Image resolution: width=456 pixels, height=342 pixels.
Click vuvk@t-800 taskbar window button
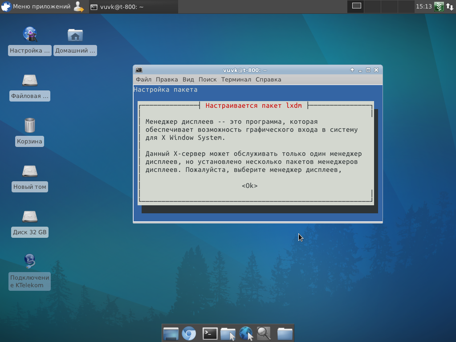(x=133, y=7)
